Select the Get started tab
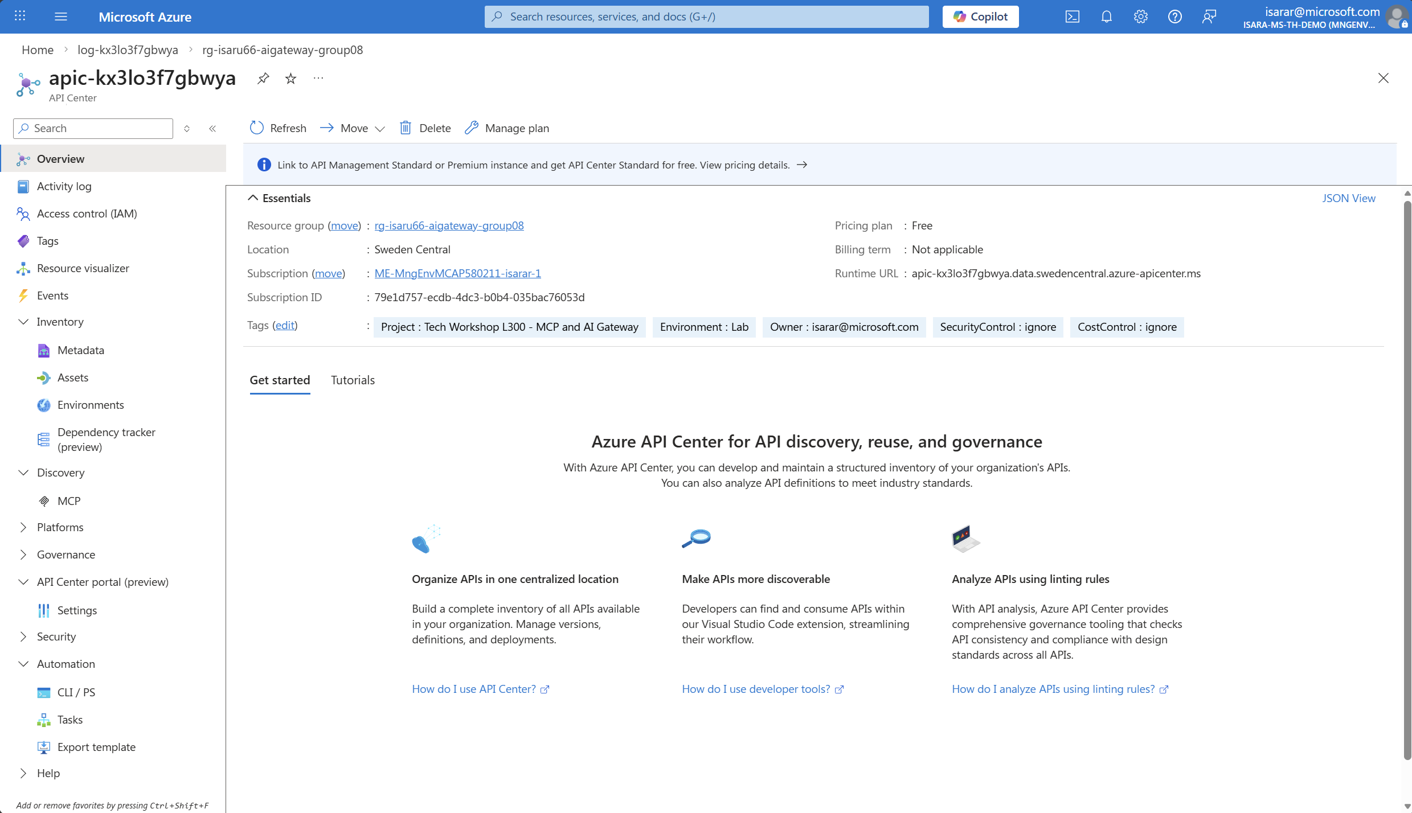Viewport: 1412px width, 813px height. click(280, 380)
